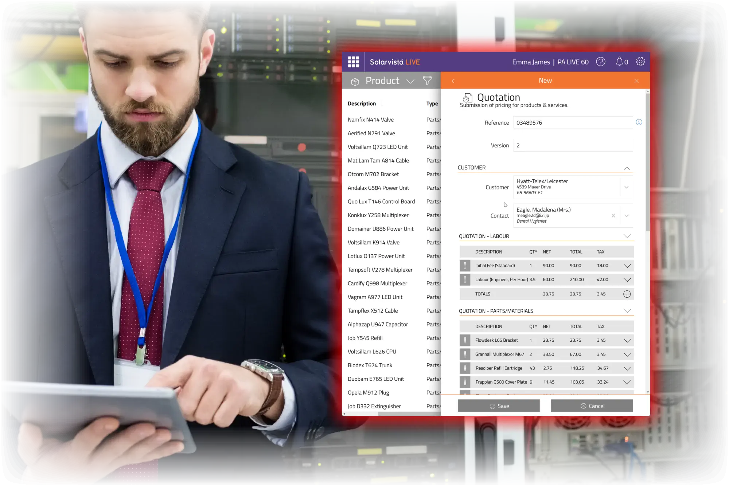729x486 pixels.
Task: Click the Reference input field
Action: click(x=573, y=122)
